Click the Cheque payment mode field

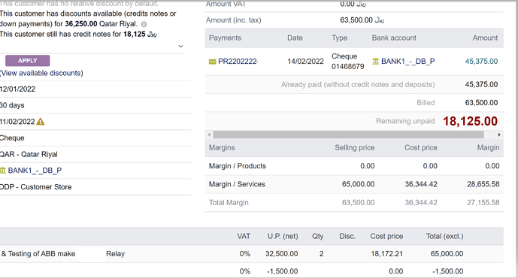[x=12, y=138]
